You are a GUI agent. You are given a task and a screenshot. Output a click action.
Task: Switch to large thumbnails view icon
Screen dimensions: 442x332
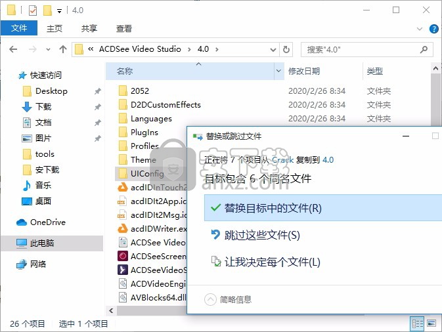click(431, 323)
